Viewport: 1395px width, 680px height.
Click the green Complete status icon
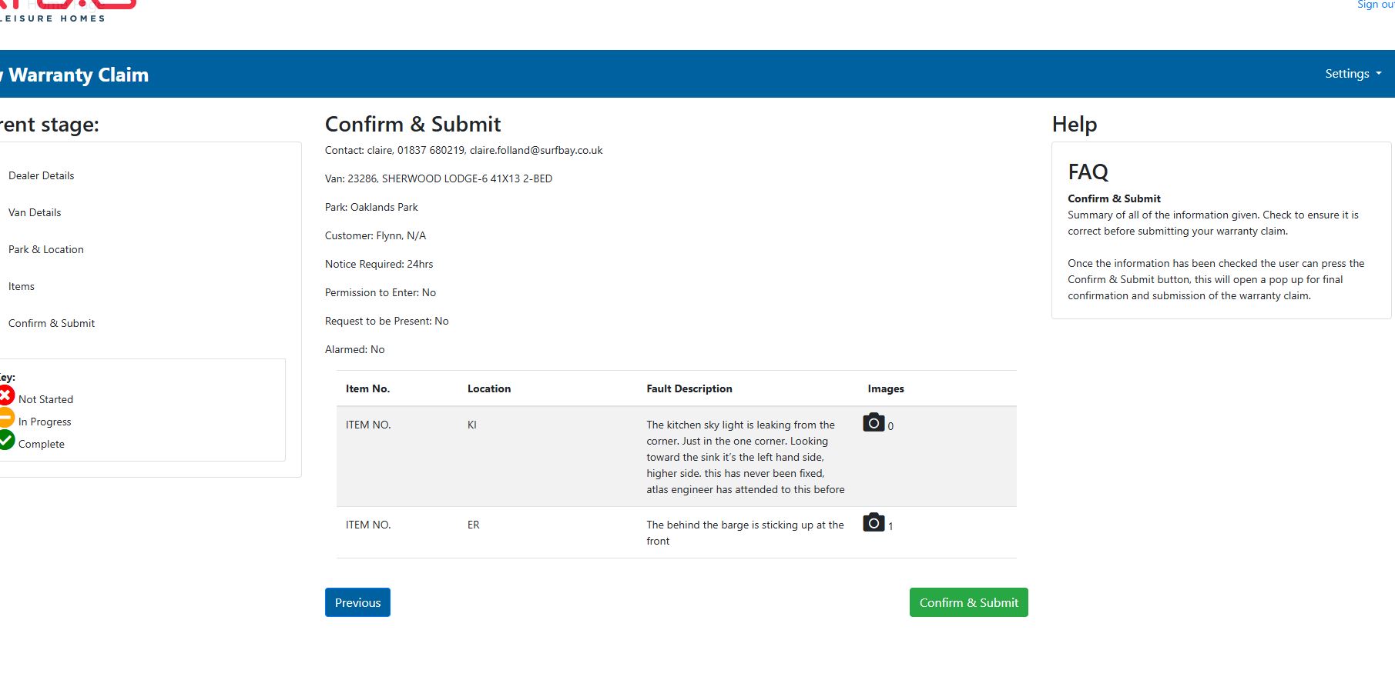(6, 440)
